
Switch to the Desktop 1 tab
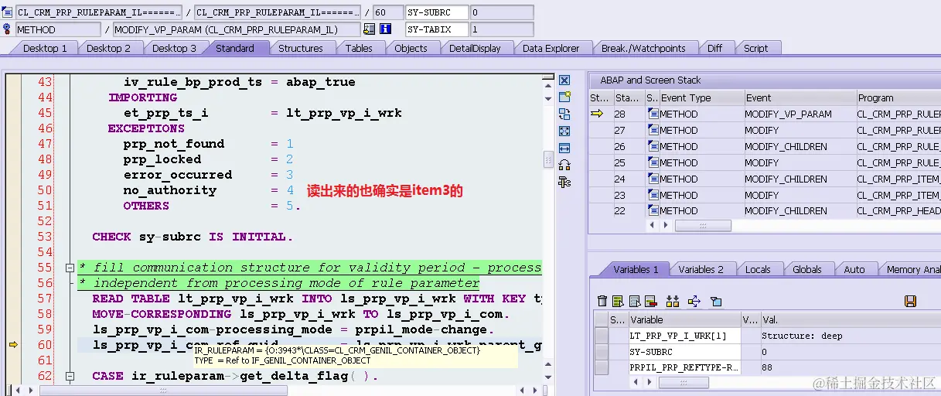45,48
